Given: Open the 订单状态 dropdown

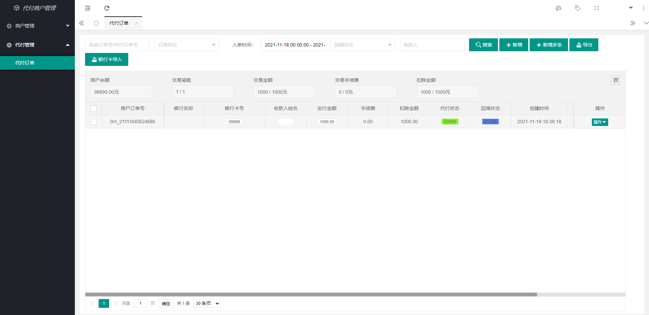Looking at the screenshot, I should (x=186, y=45).
